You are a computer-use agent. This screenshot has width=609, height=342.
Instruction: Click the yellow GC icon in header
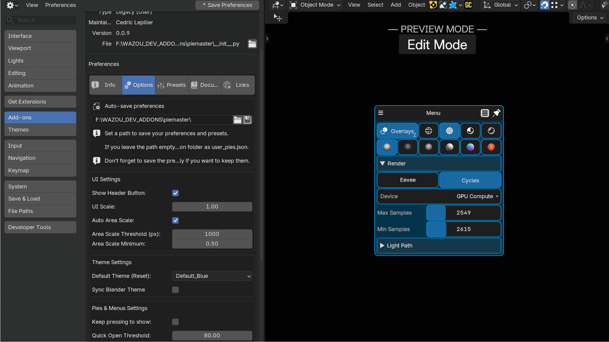coord(469,5)
